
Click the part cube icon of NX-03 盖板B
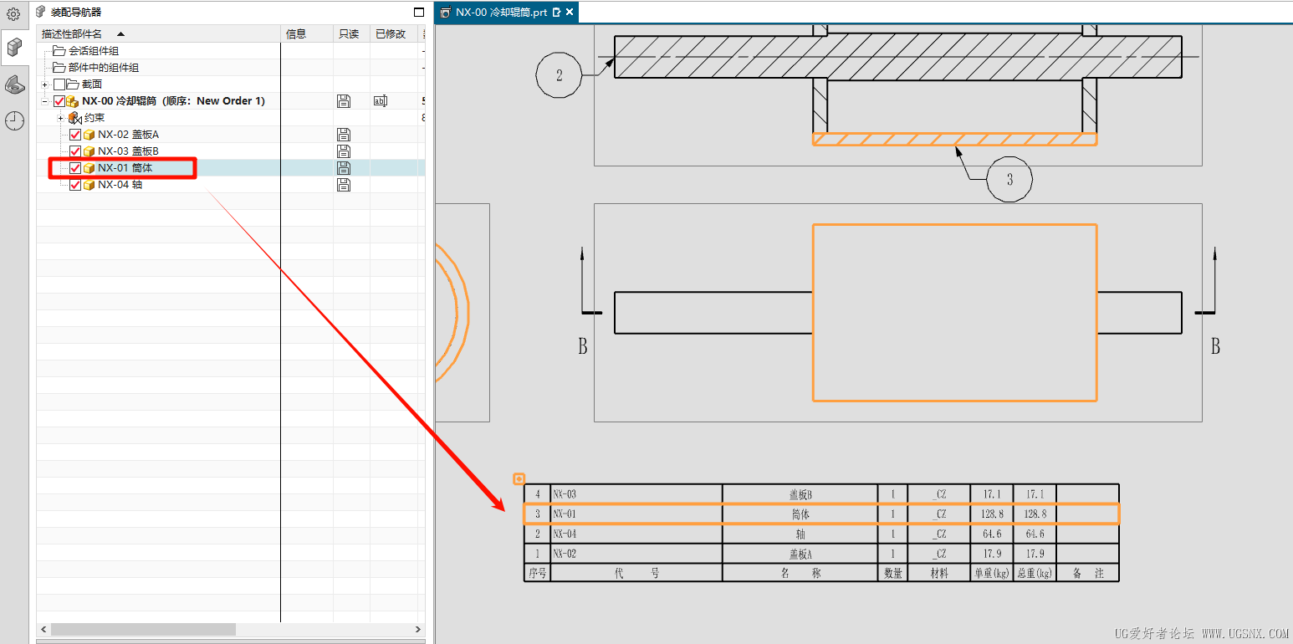89,151
